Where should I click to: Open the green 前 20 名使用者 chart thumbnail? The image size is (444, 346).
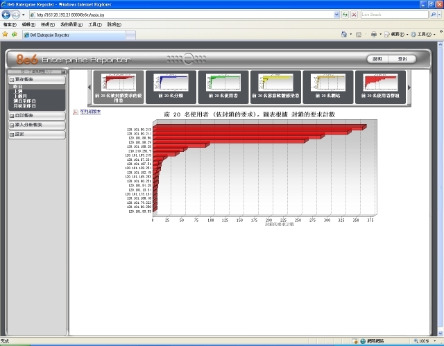click(x=223, y=87)
